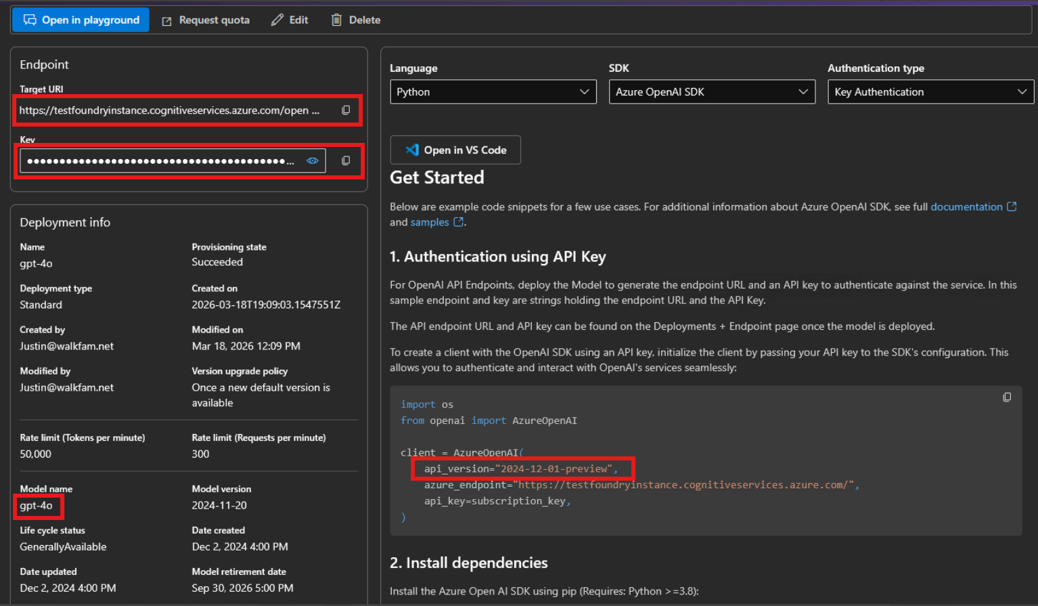Click inside the masked Key field
Image resolution: width=1038 pixels, height=606 pixels.
[x=173, y=160]
